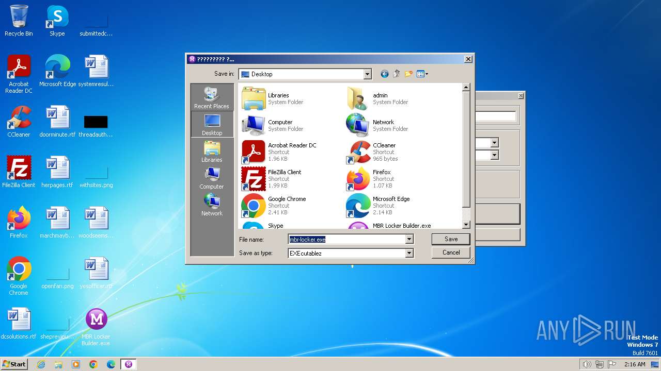Viewport: 661px width, 371px height.
Task: Open CCleaner desktop shortcut
Action: click(x=19, y=121)
